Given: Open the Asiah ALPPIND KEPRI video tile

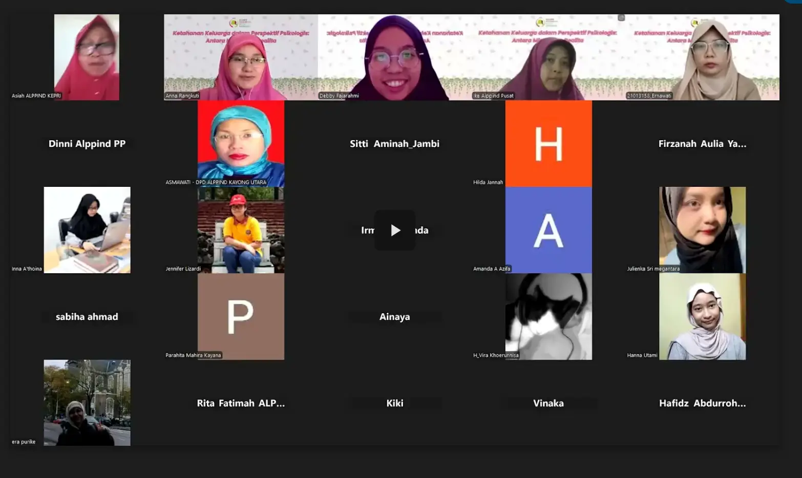Looking at the screenshot, I should click(x=87, y=57).
